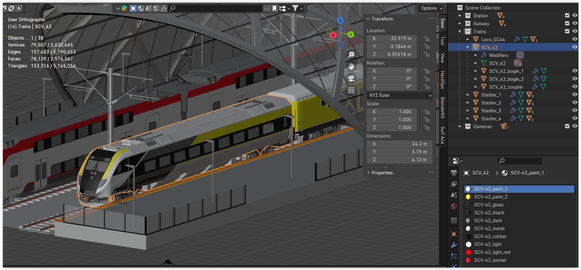Image resolution: width=581 pixels, height=270 pixels.
Task: Collapse the Transform panel
Action: pyautogui.click(x=368, y=19)
